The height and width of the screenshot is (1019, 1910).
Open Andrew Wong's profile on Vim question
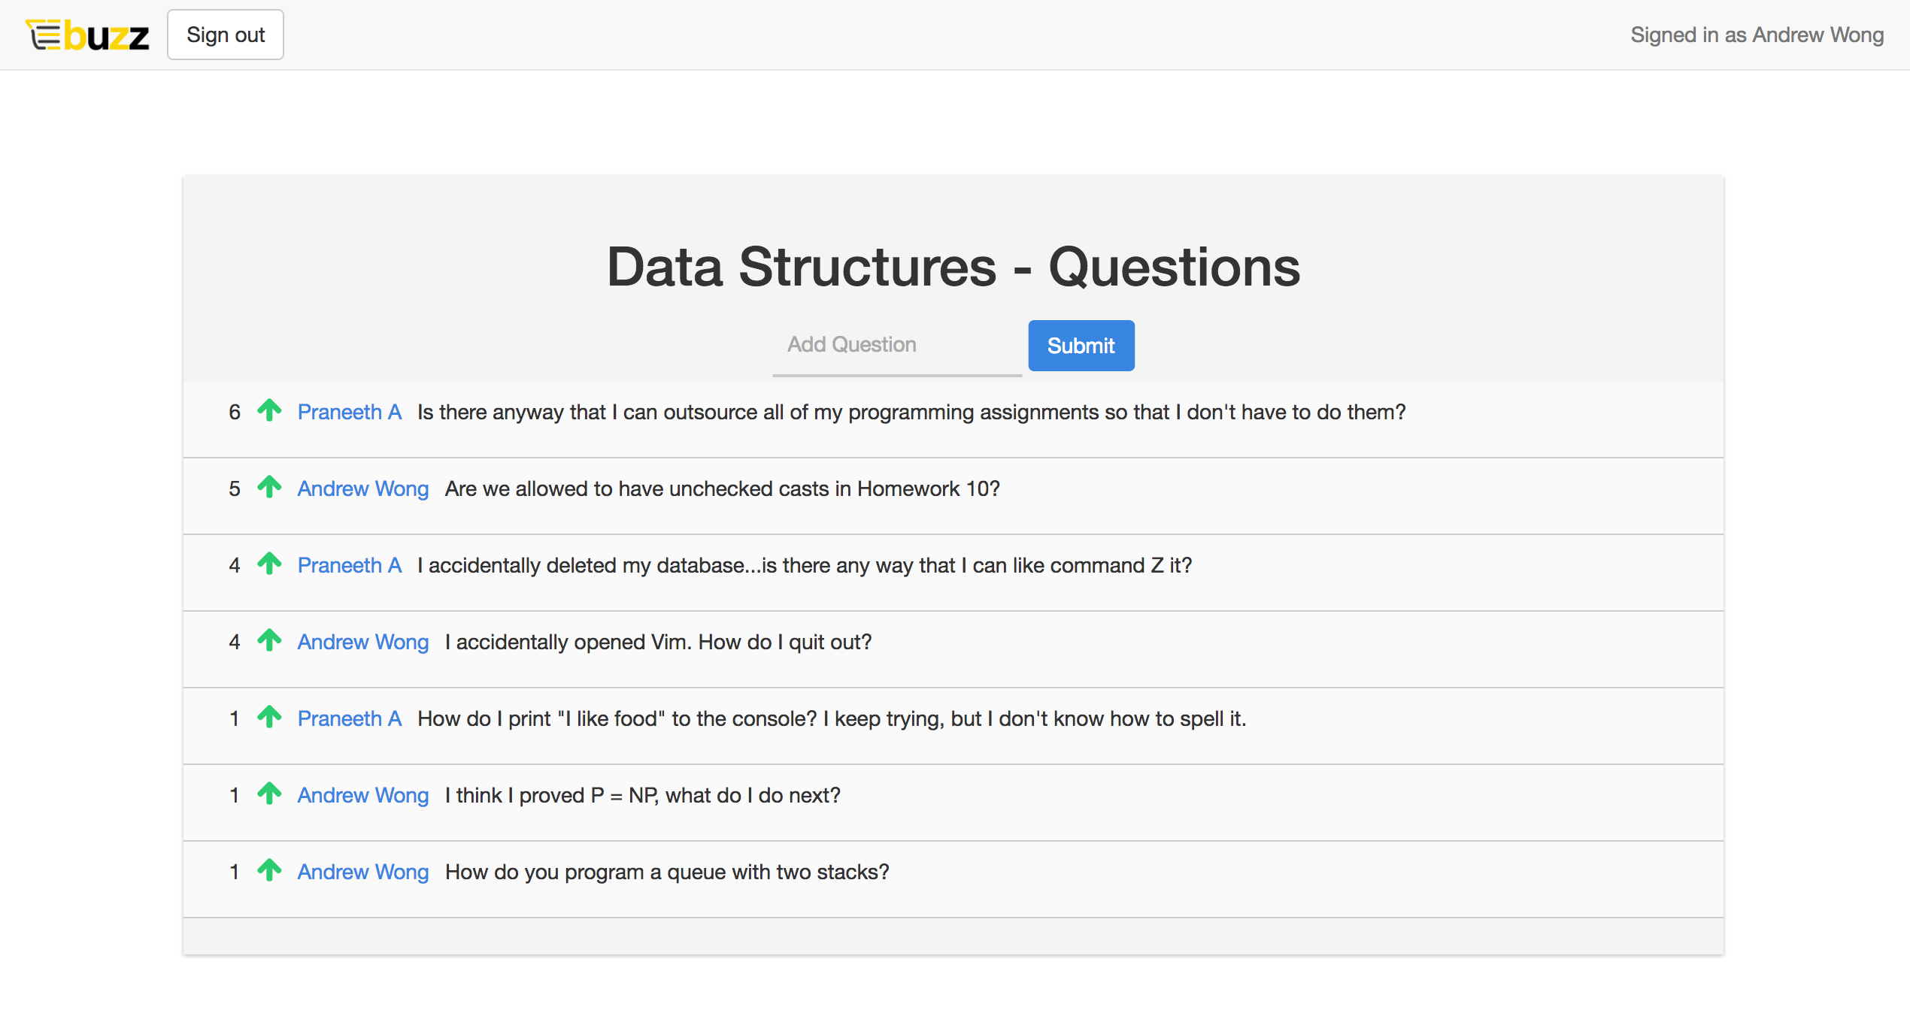pyautogui.click(x=362, y=642)
